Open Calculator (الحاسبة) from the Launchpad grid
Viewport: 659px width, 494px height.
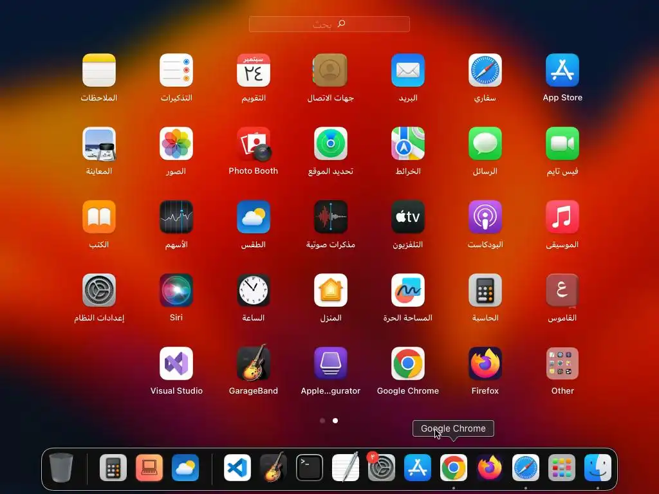[x=485, y=290]
